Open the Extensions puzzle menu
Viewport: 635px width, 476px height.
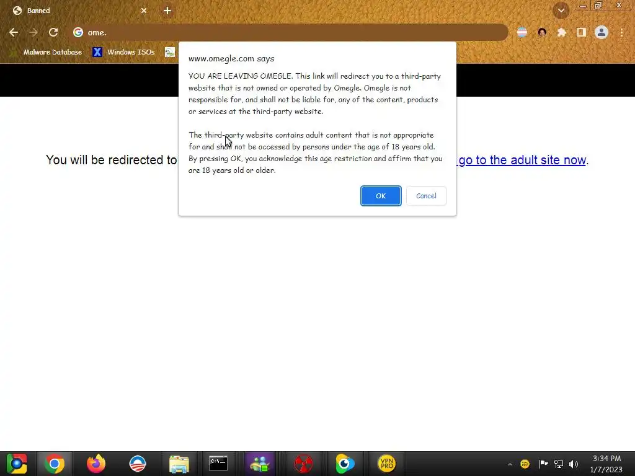pyautogui.click(x=562, y=32)
